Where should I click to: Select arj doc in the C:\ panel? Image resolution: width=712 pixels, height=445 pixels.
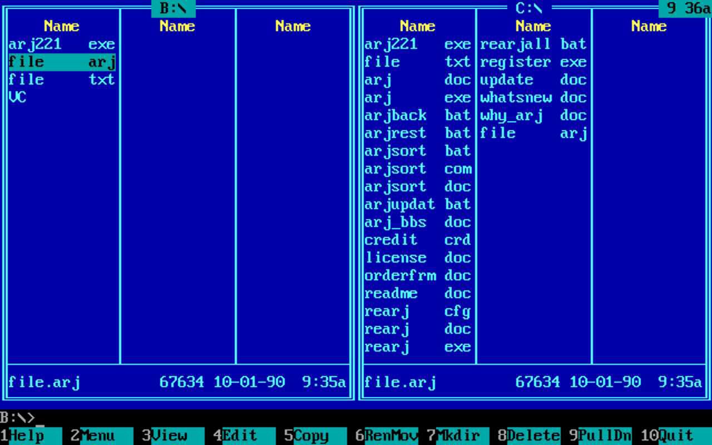pyautogui.click(x=418, y=80)
